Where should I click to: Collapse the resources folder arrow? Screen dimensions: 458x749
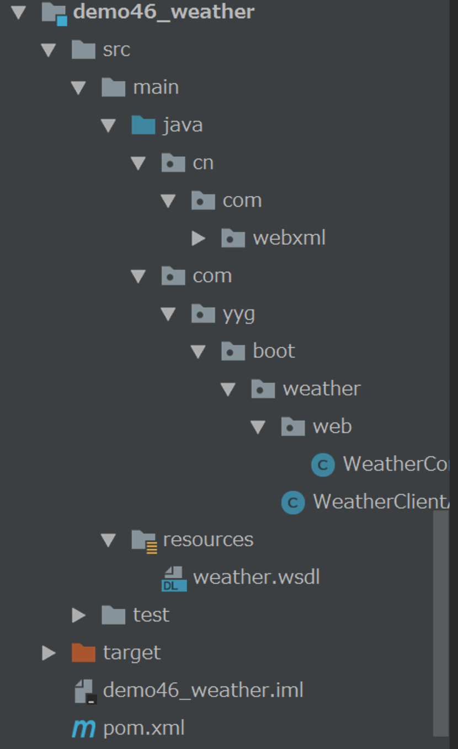click(108, 540)
